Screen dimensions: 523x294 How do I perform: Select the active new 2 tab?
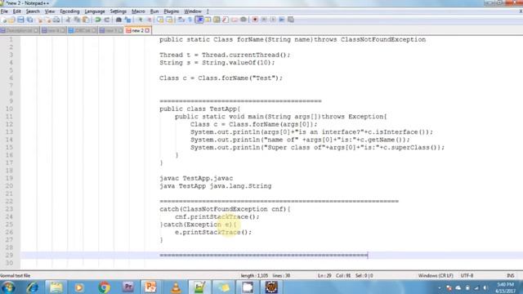point(136,30)
